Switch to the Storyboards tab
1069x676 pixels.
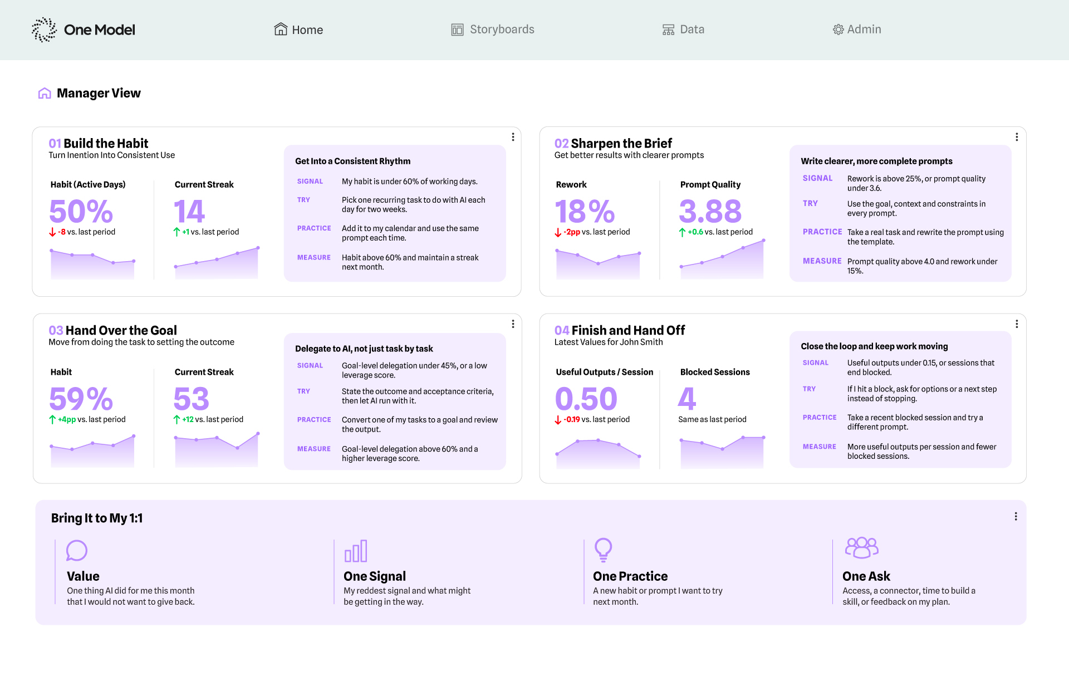click(x=493, y=30)
